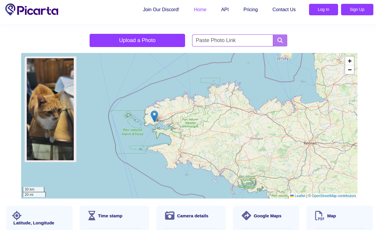
Task: Zoom in on the map
Action: tap(349, 61)
